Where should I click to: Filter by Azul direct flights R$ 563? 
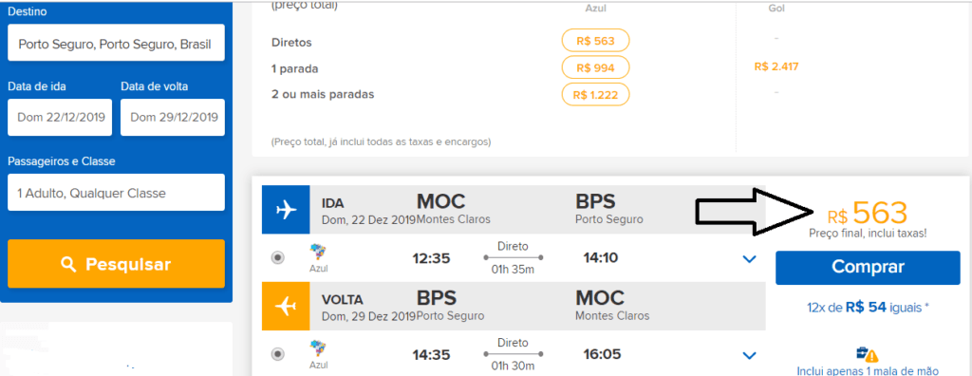pyautogui.click(x=595, y=42)
